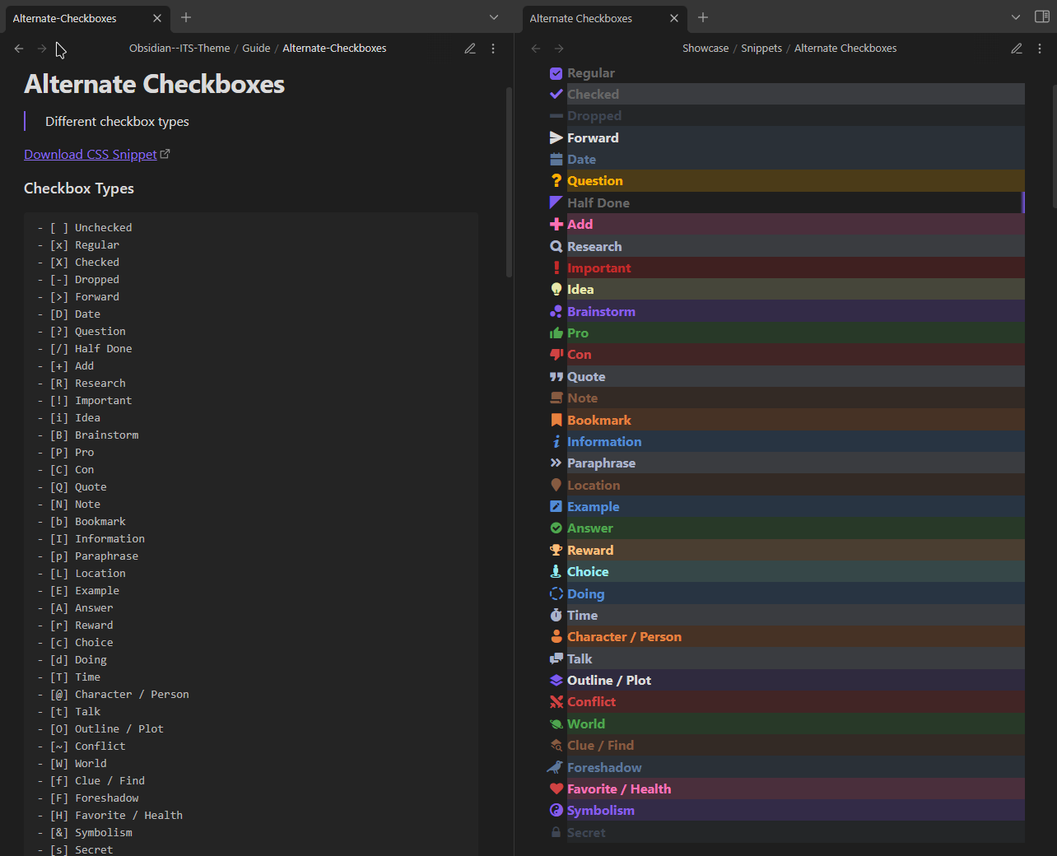Click the Idea lightbulb icon
Screen dimensions: 1057x856
point(556,290)
